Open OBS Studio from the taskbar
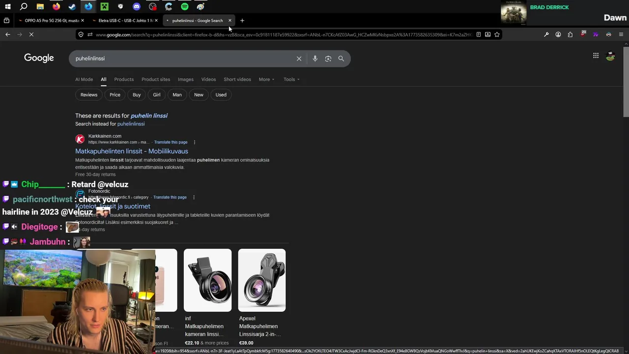 tap(153, 6)
